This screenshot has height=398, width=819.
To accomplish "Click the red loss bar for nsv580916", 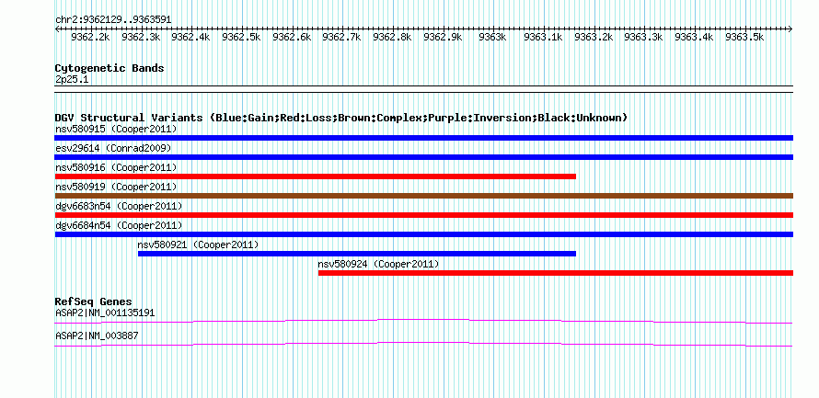I will (x=315, y=176).
